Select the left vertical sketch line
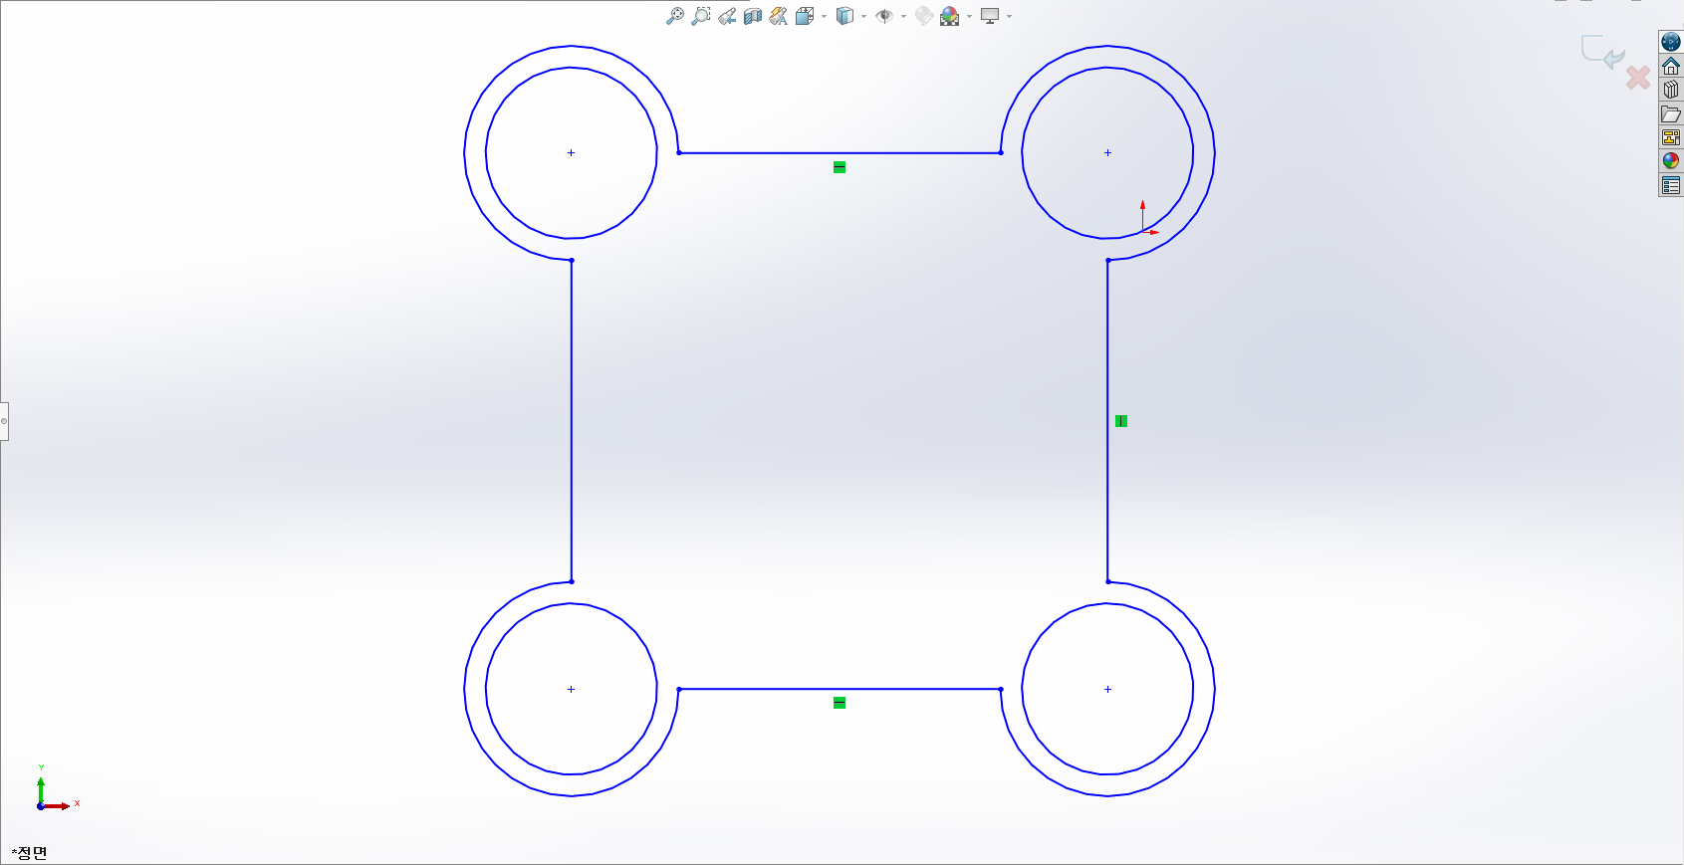Viewport: 1684px width, 865px height. pos(572,421)
